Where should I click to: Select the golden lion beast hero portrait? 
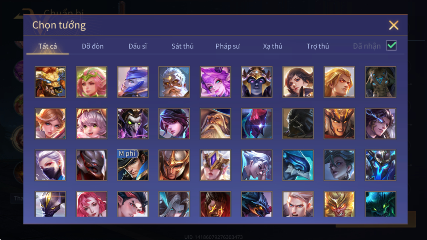coord(50,82)
